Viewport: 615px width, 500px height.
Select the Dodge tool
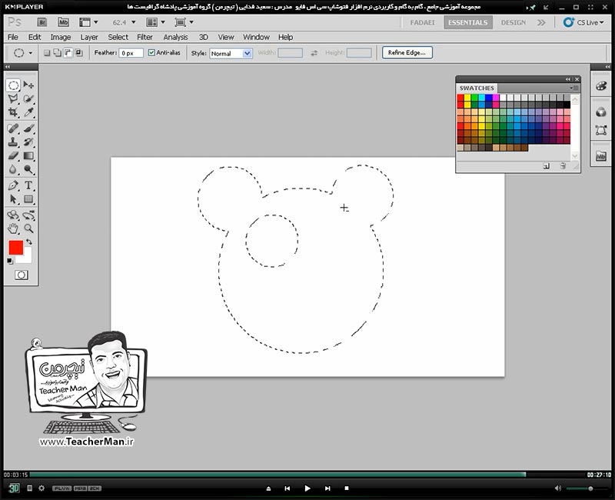28,169
